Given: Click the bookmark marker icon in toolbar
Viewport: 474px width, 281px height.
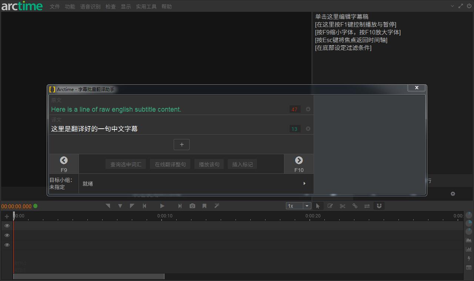Looking at the screenshot, I should click(x=204, y=206).
